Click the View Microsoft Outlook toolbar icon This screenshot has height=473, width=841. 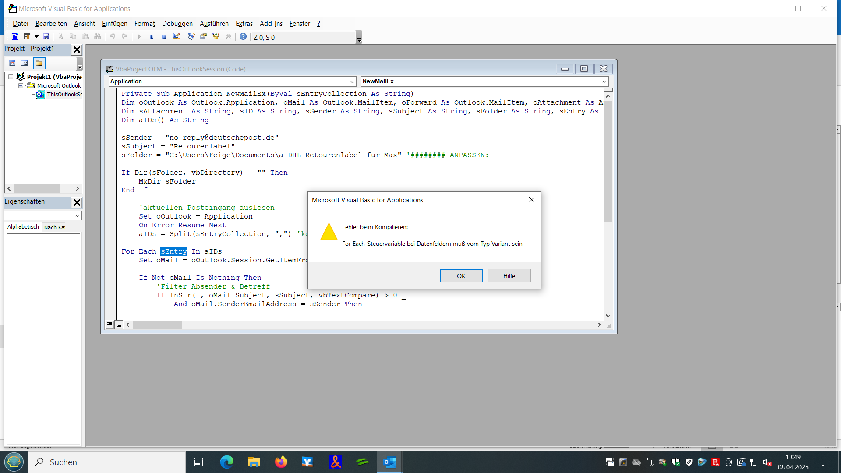pos(14,37)
